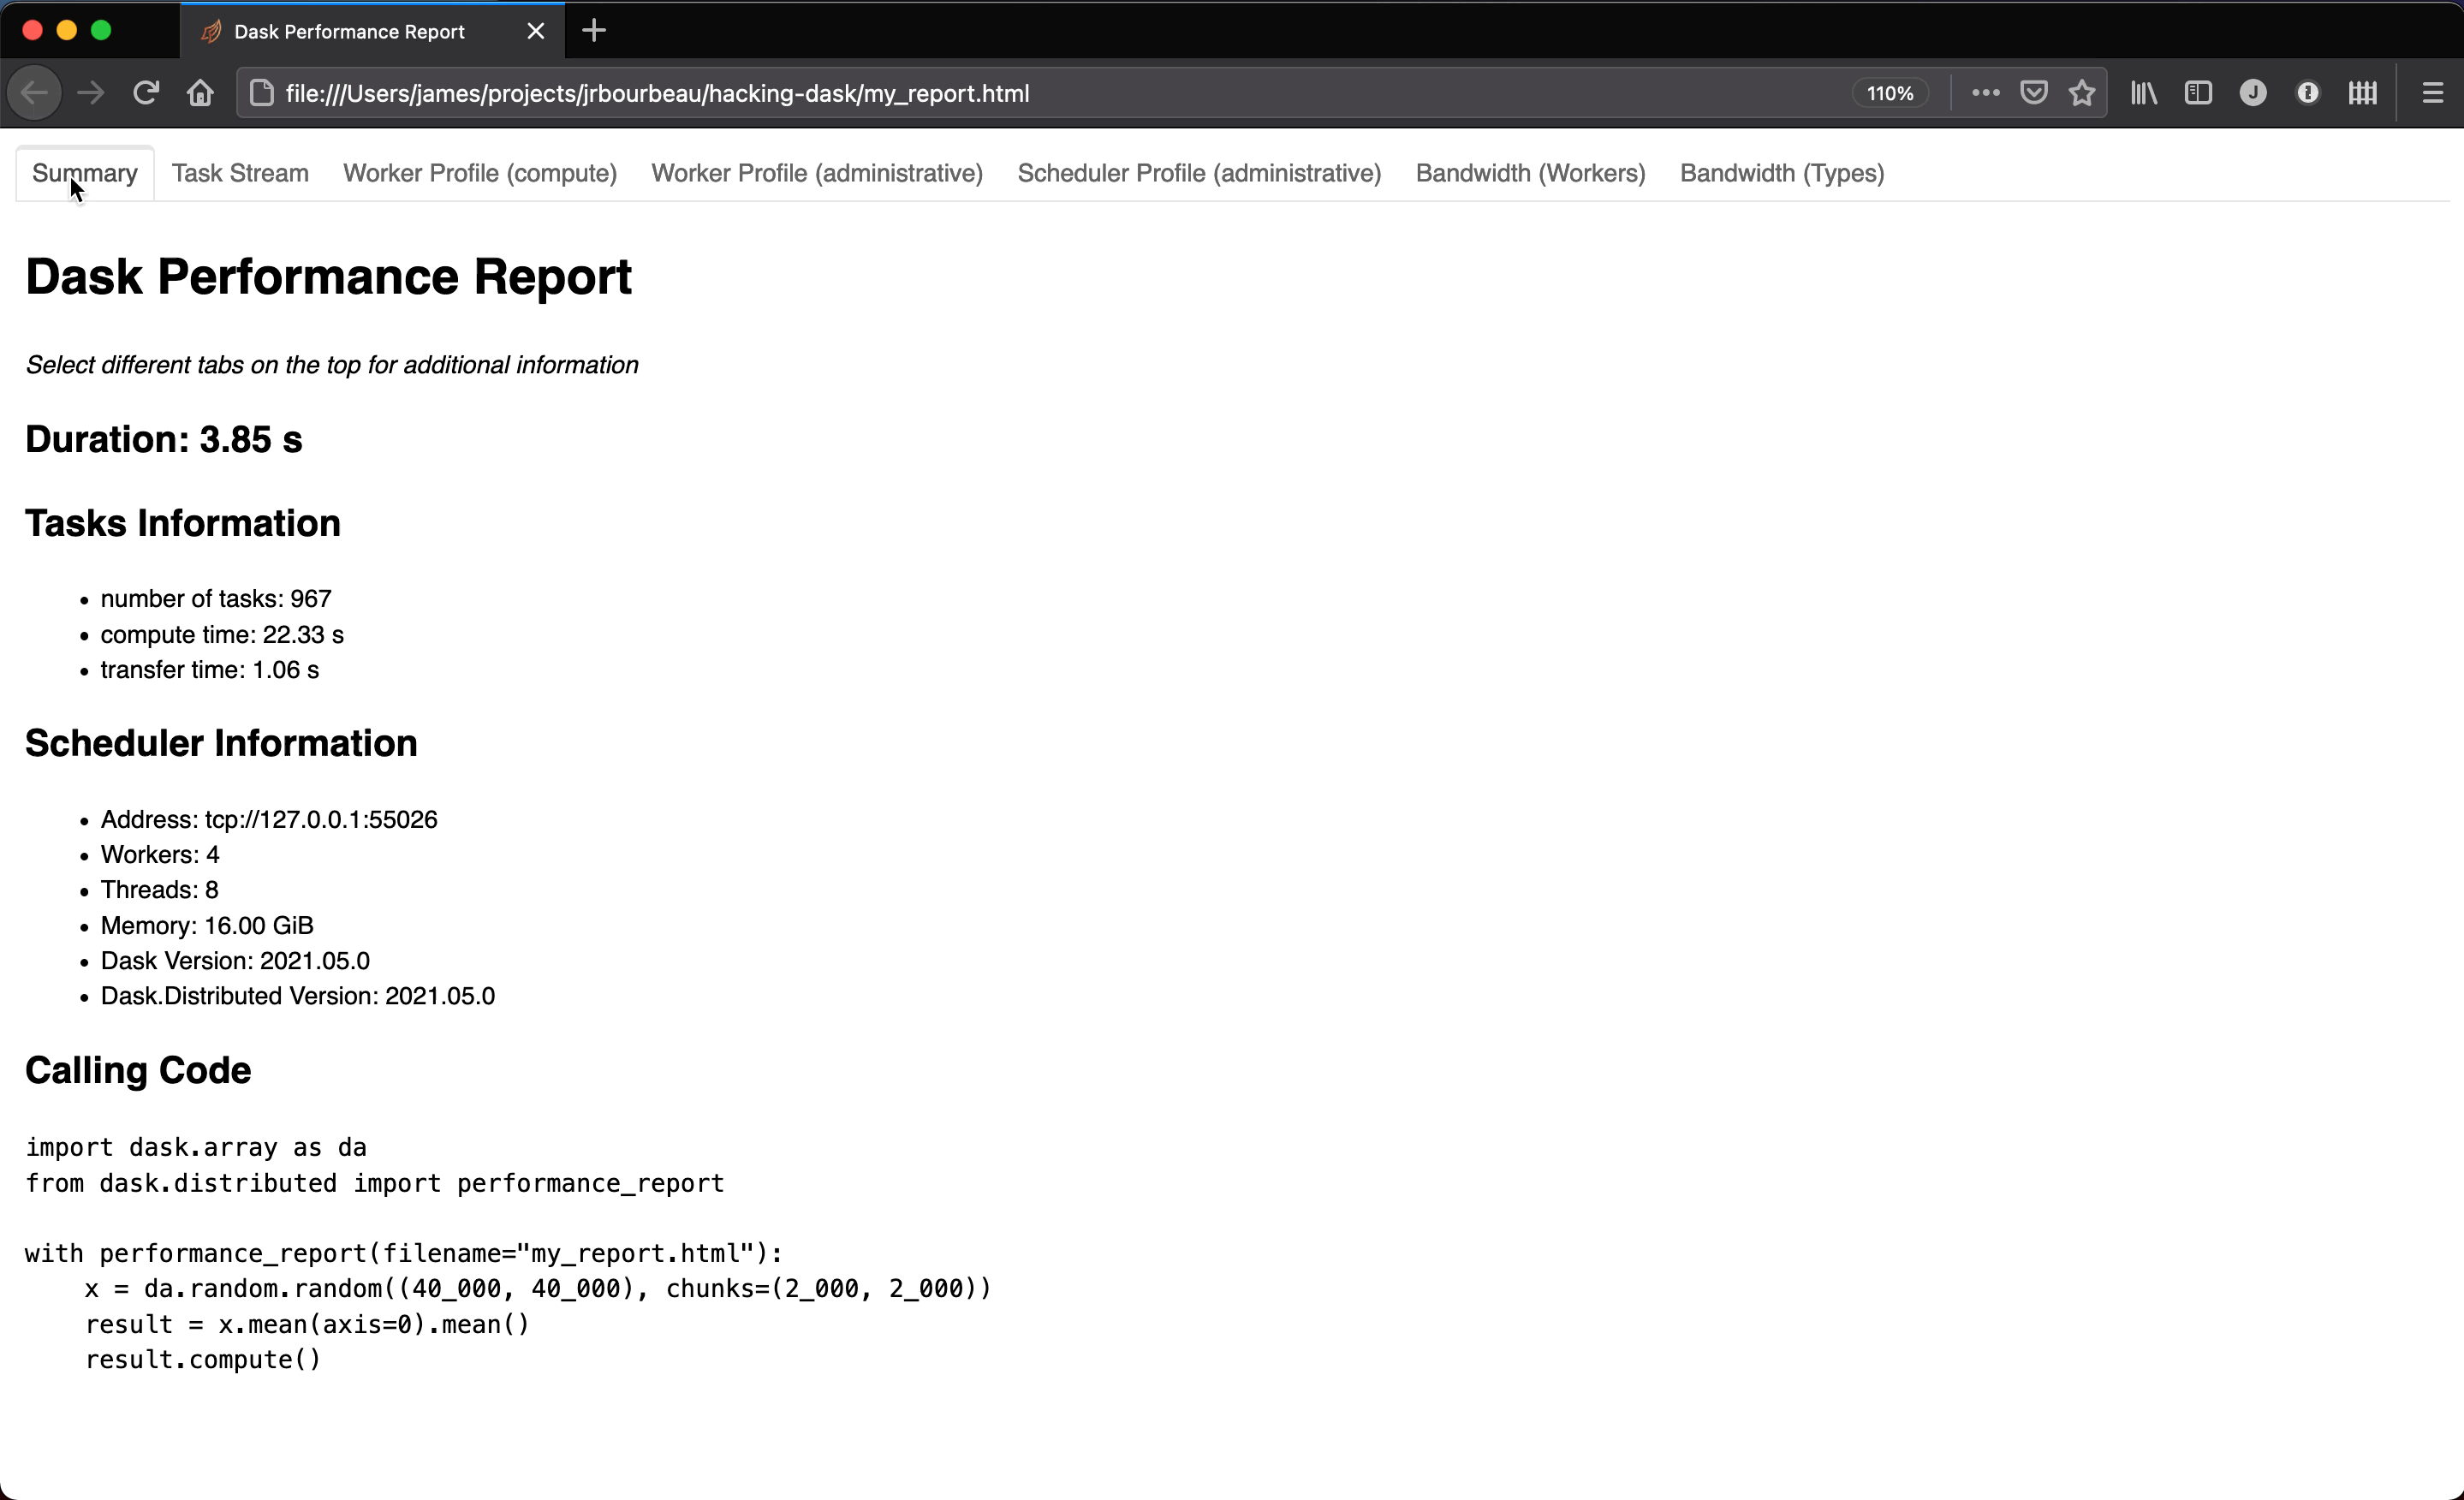Open a new browser tab
The image size is (2464, 1500).
tap(594, 31)
